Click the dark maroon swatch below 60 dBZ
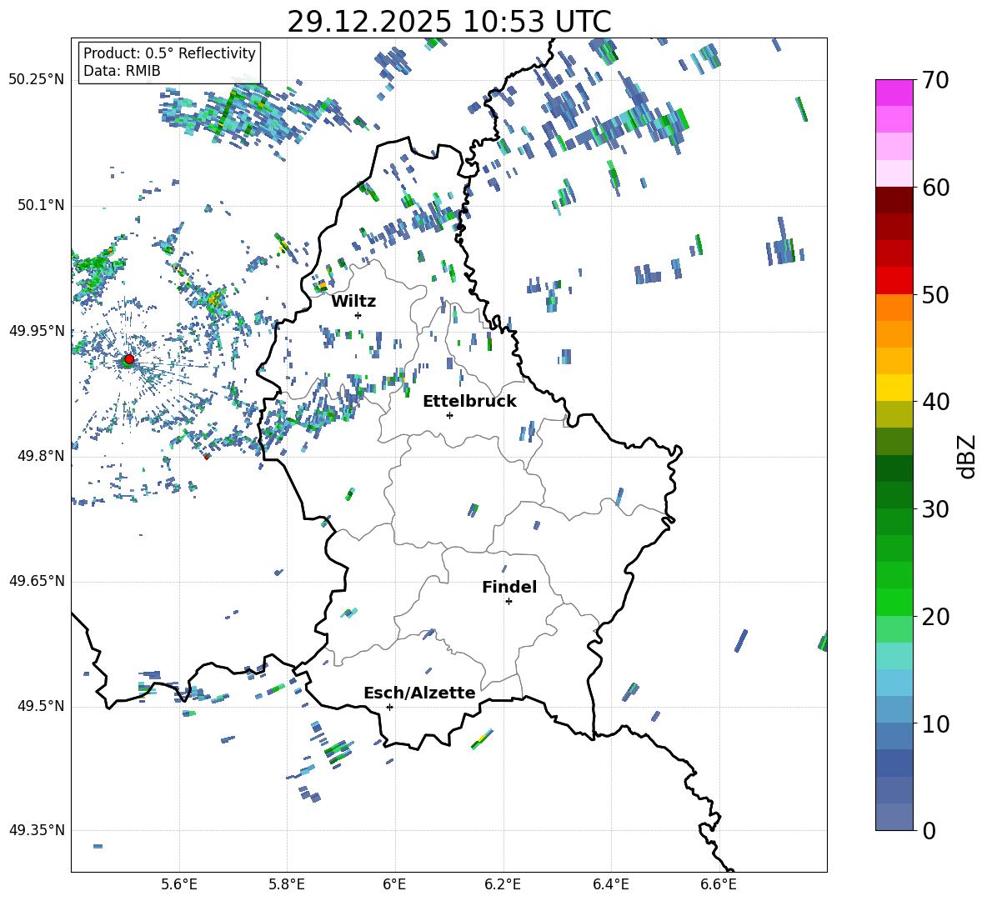 pos(894,200)
